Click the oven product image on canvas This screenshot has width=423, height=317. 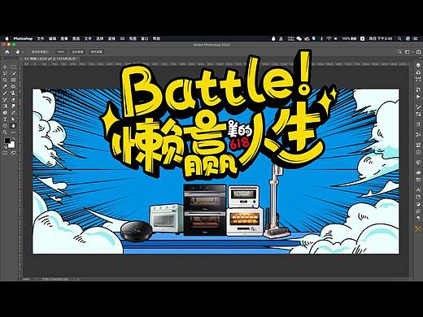(205, 210)
